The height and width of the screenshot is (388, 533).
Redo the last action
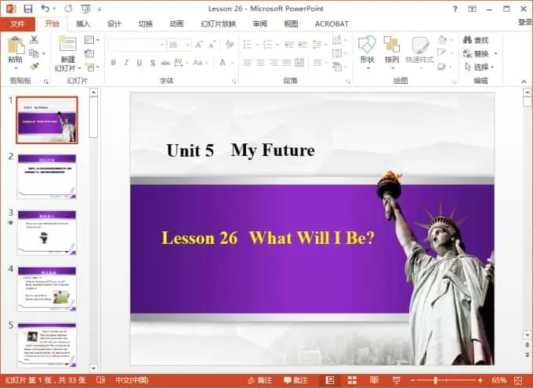click(x=68, y=9)
